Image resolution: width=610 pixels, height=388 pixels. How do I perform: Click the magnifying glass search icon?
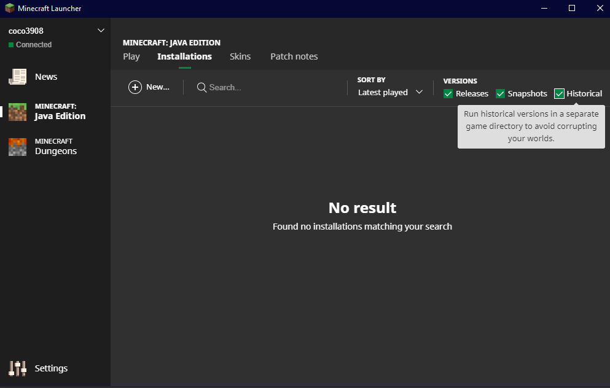pyautogui.click(x=201, y=87)
